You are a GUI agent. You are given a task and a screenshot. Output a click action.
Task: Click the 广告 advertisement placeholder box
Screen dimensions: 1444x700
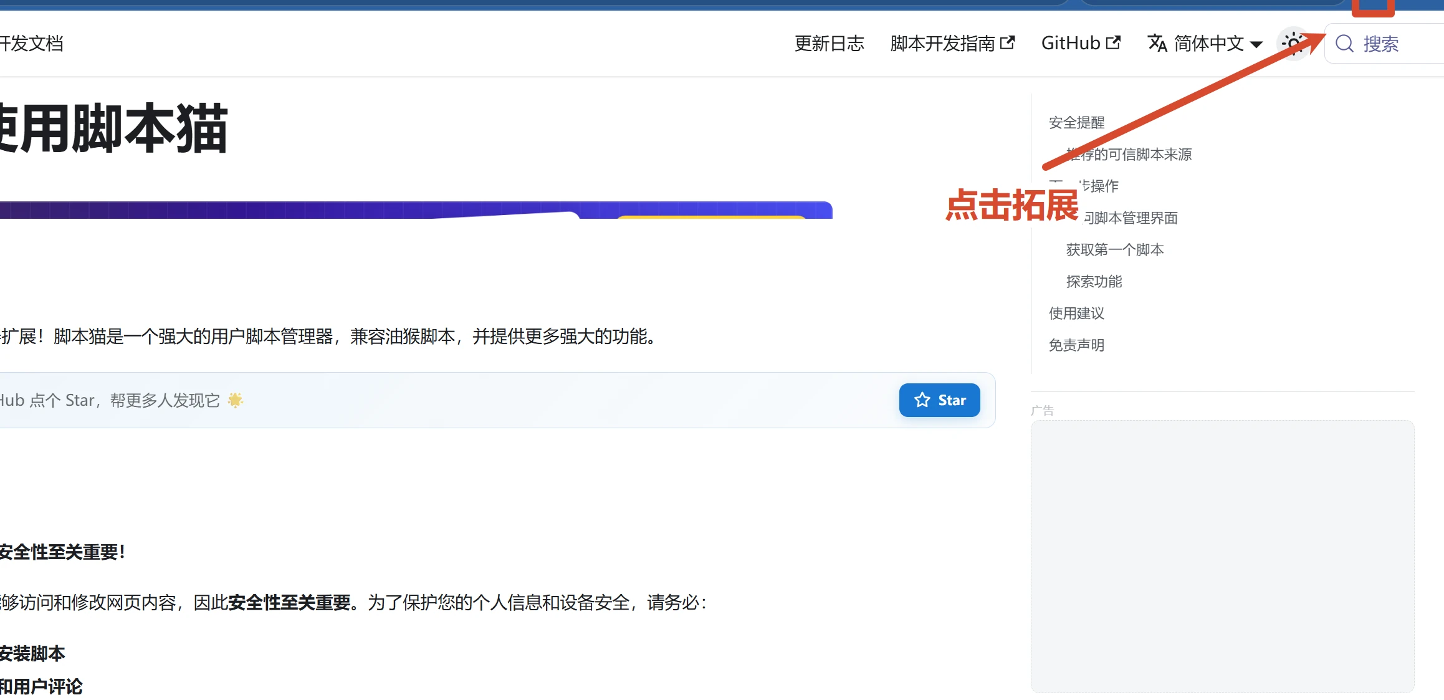[x=1222, y=556]
